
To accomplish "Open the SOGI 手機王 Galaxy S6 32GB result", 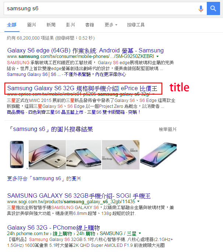I will pos(79,196).
